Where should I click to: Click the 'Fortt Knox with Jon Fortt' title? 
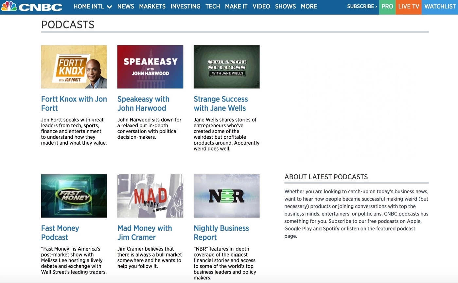click(74, 103)
